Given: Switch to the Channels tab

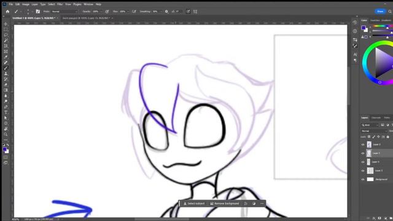Looking at the screenshot, I should [x=376, y=118].
